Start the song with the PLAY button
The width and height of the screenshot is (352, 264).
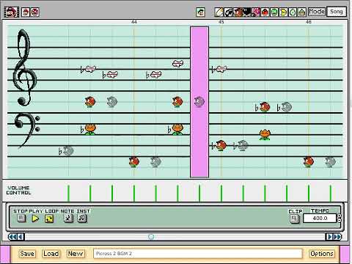tap(35, 218)
